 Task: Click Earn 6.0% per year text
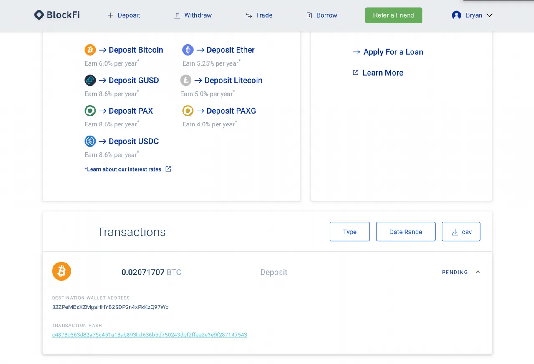click(112, 63)
